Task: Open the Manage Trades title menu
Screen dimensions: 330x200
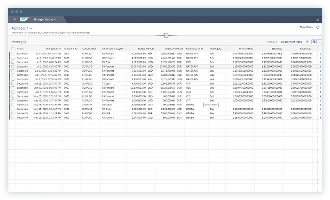Action: (x=45, y=19)
